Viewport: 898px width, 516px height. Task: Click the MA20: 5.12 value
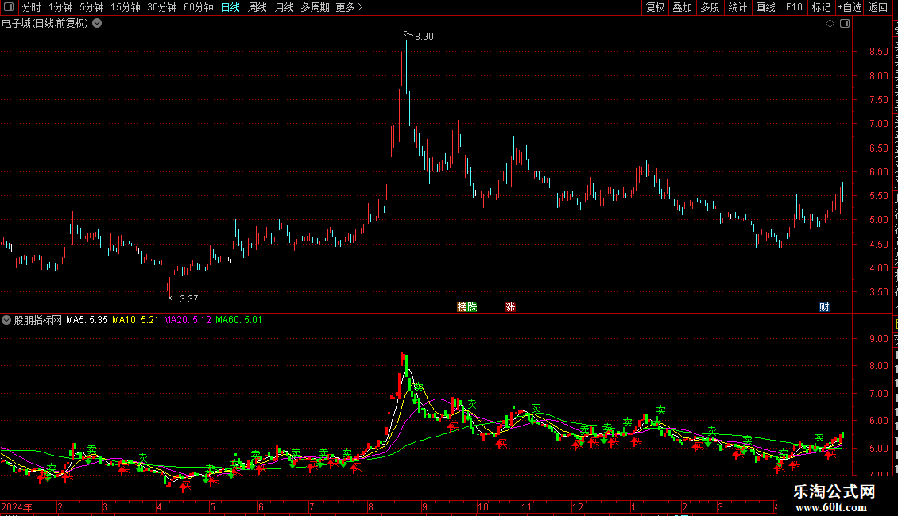pos(188,320)
